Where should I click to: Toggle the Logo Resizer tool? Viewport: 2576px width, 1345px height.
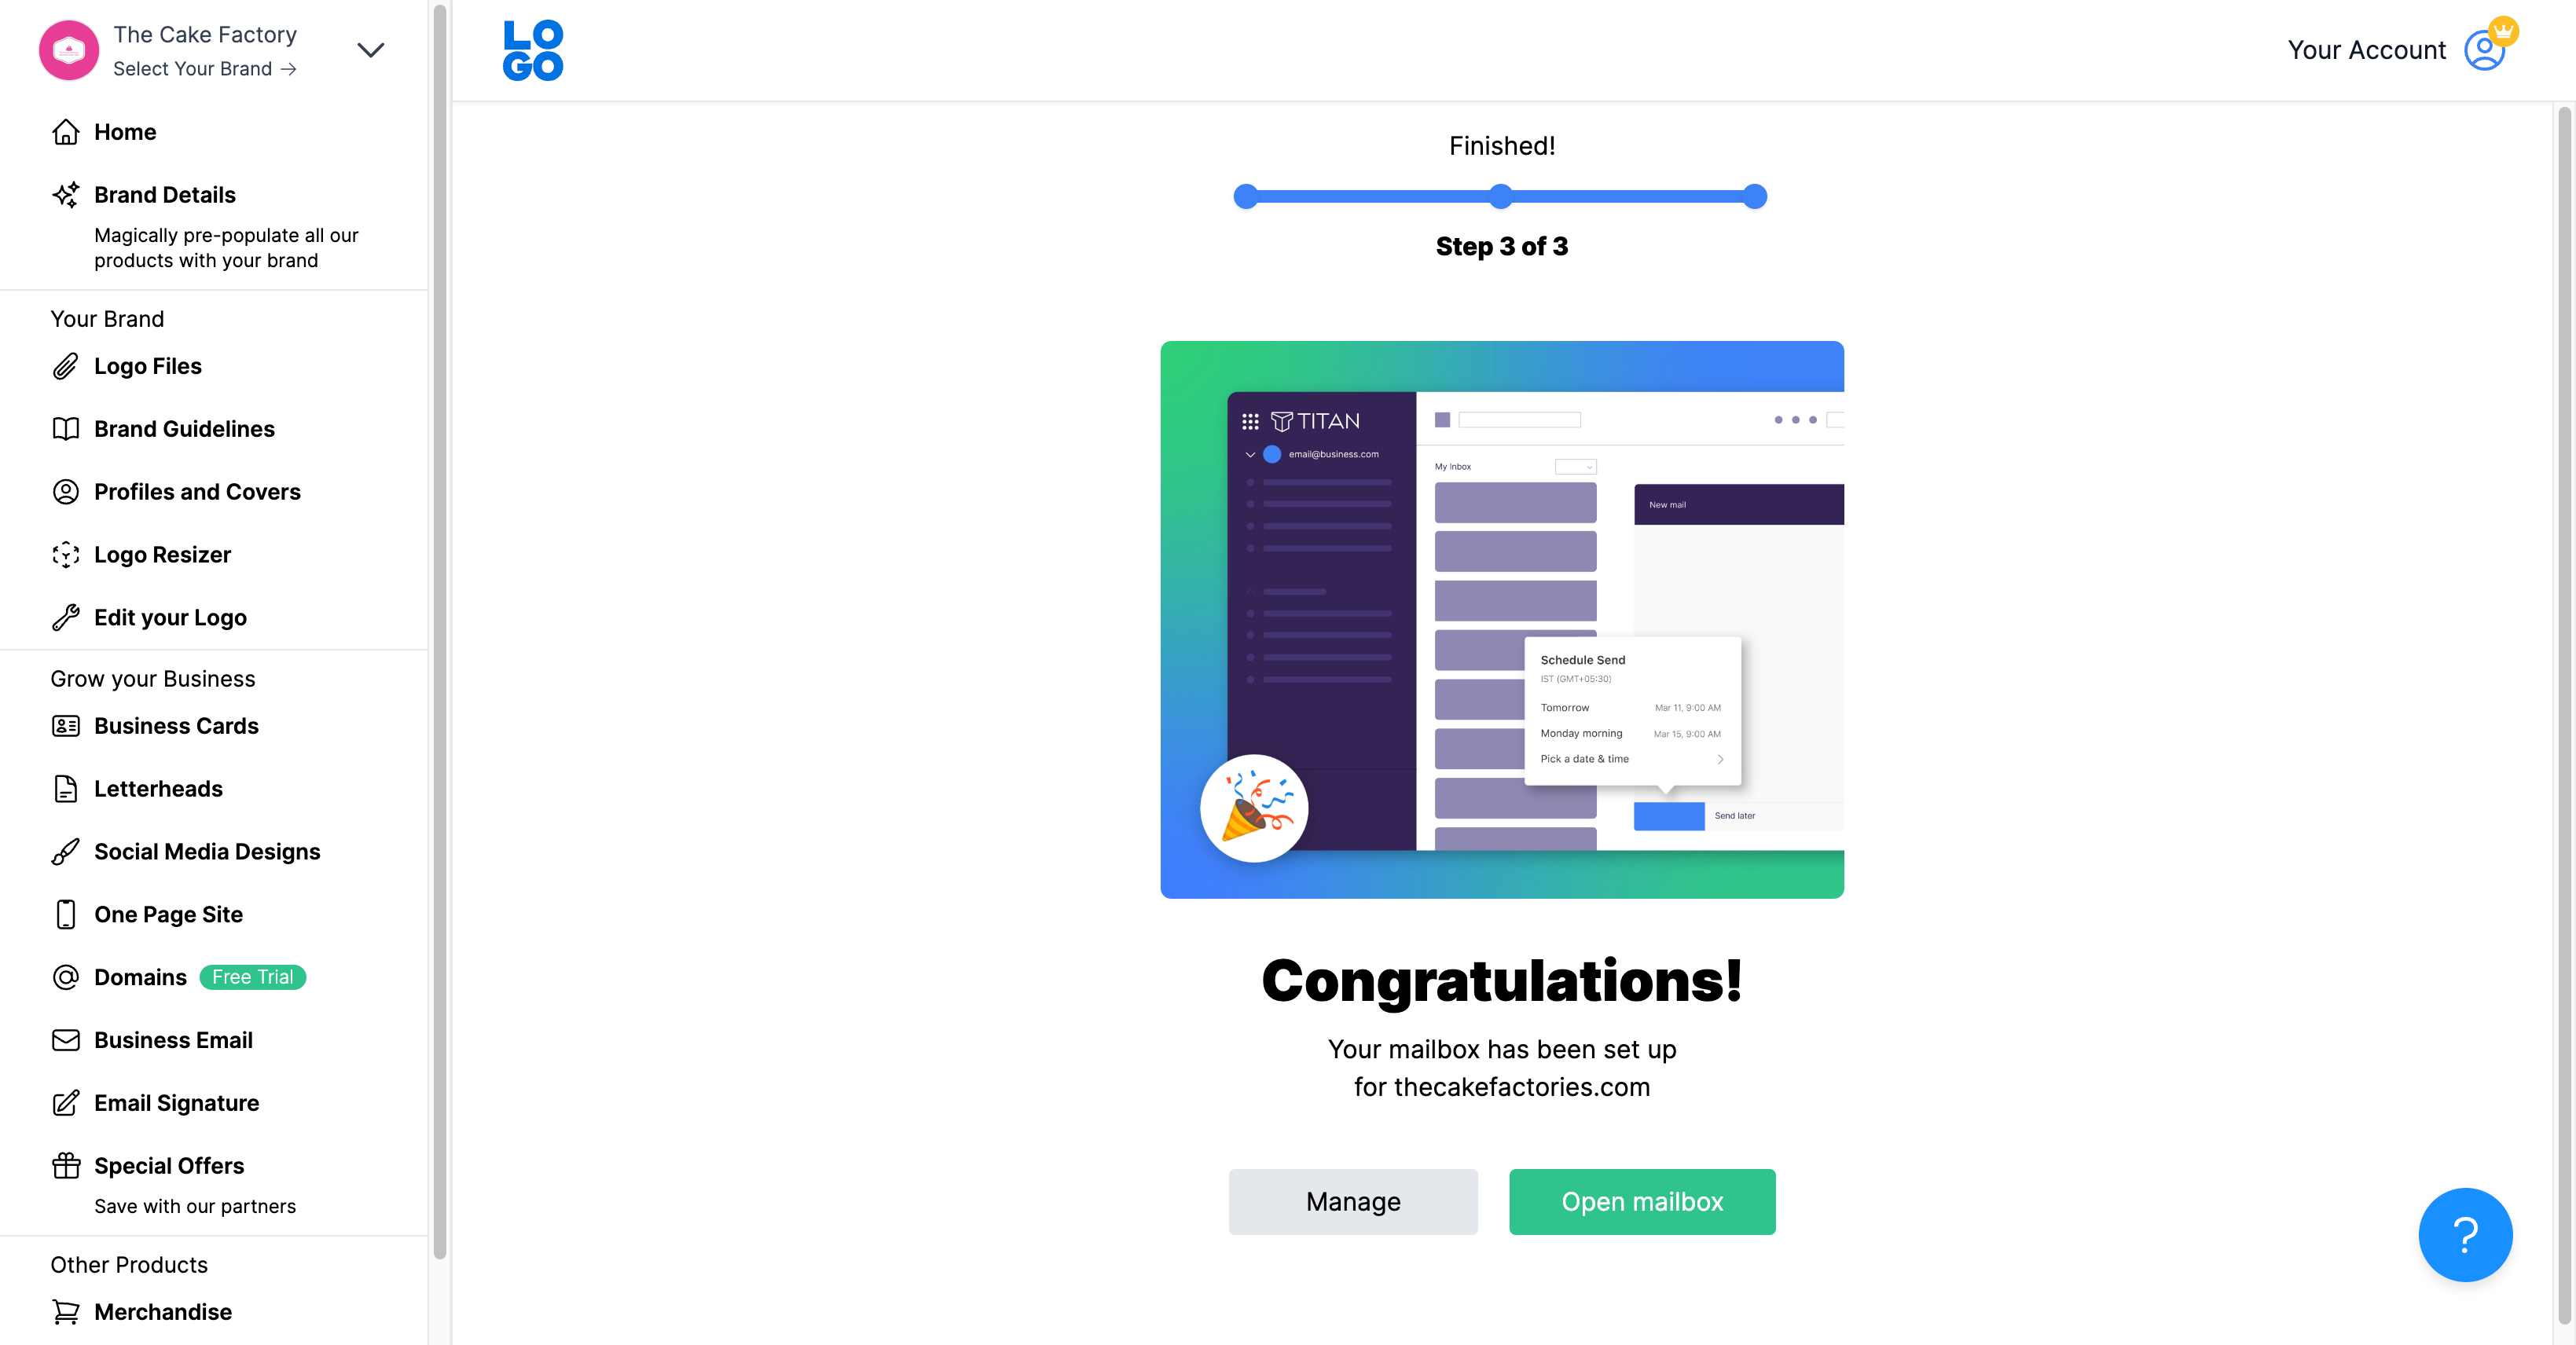point(160,553)
